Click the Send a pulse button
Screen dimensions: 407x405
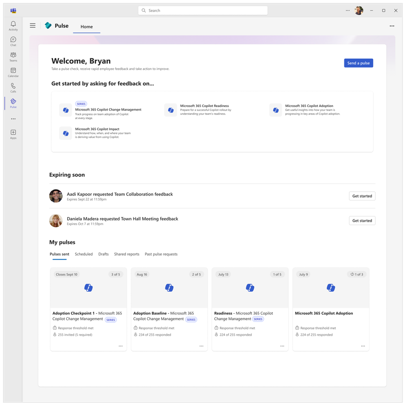click(x=359, y=63)
